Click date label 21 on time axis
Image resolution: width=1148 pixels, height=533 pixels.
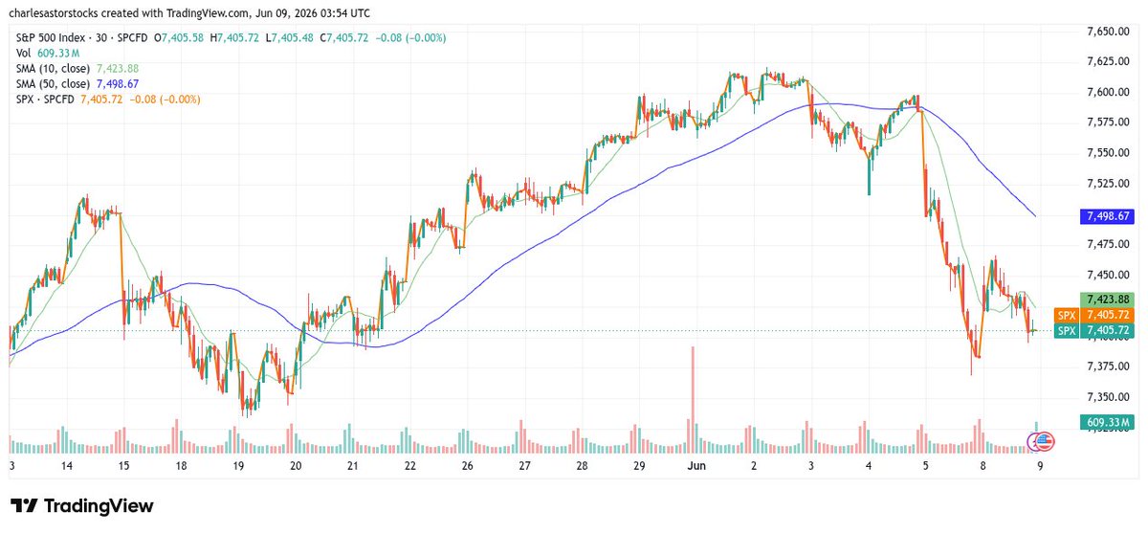353,465
